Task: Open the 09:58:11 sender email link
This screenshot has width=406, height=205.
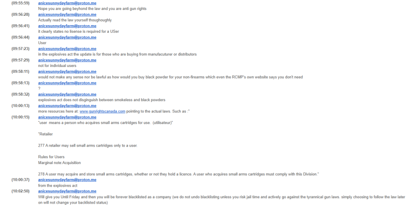Action: pyautogui.click(x=67, y=71)
